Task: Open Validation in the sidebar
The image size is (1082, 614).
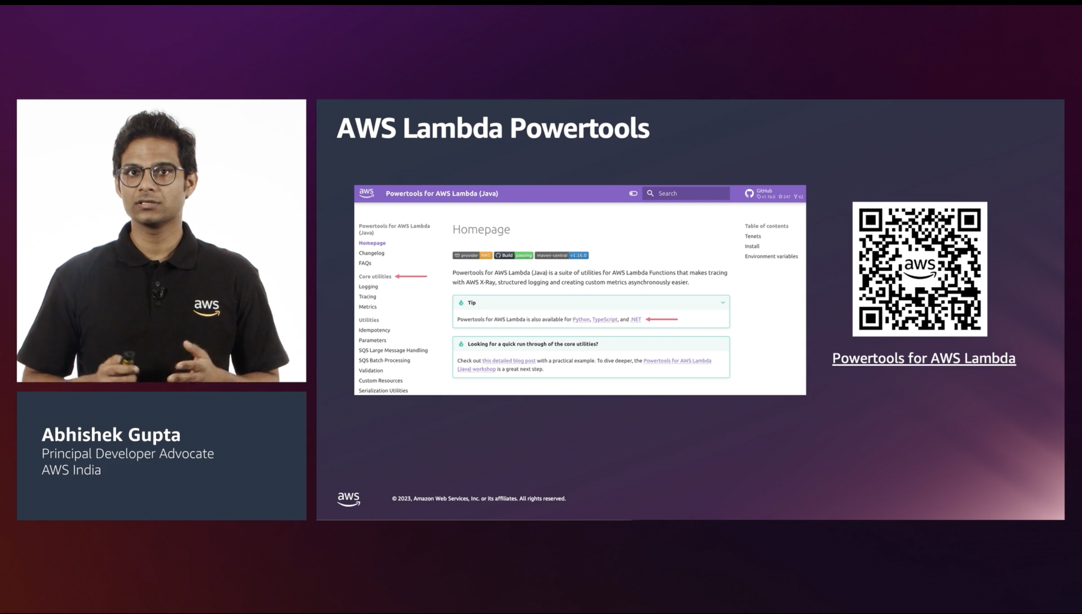Action: (371, 370)
